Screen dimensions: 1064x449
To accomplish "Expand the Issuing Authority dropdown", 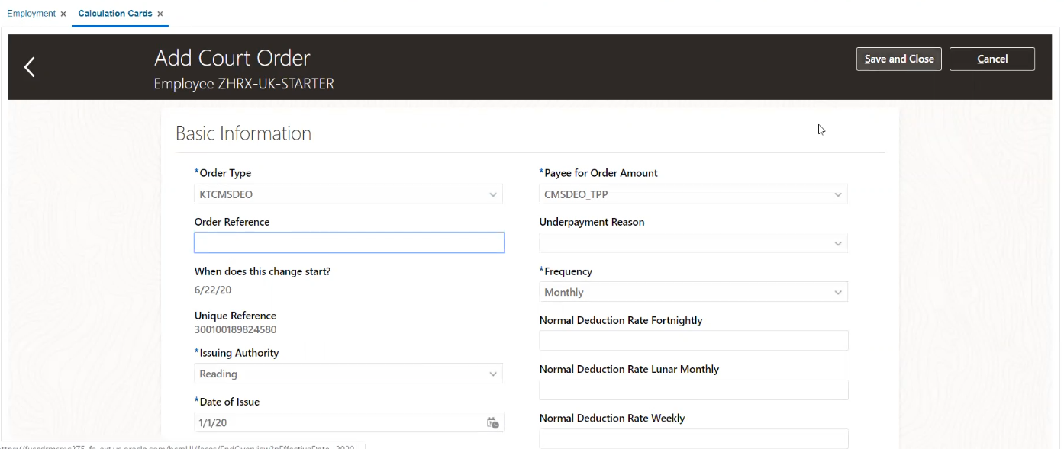I will coord(493,374).
